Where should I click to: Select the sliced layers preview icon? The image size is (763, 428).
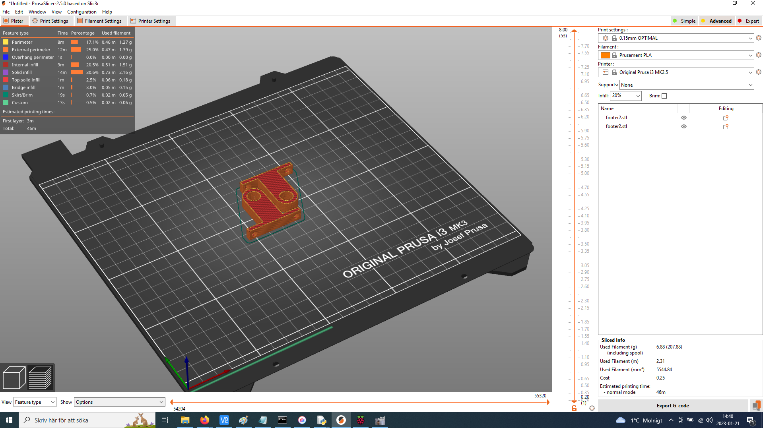coord(40,377)
